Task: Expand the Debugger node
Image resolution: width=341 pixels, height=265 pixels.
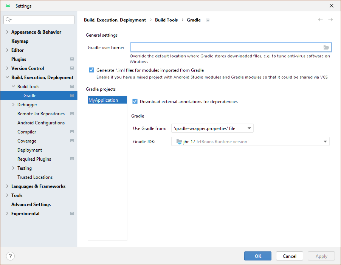Action: coord(13,105)
